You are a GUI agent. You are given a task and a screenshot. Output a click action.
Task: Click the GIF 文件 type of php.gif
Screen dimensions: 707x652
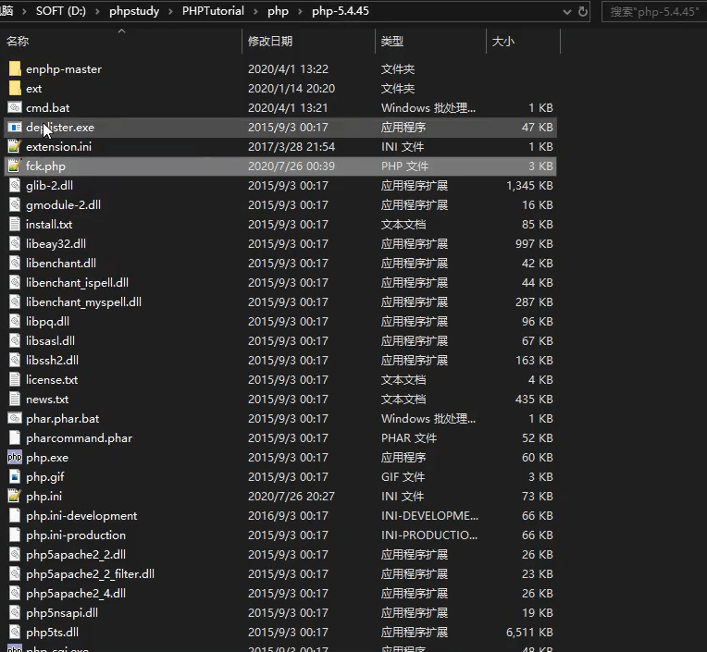point(403,476)
